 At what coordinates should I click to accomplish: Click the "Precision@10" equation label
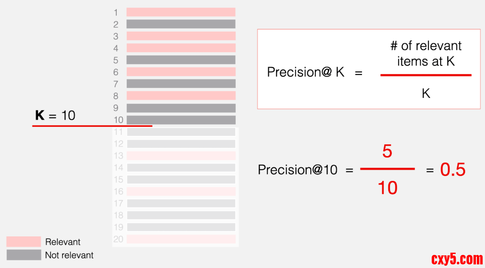298,170
